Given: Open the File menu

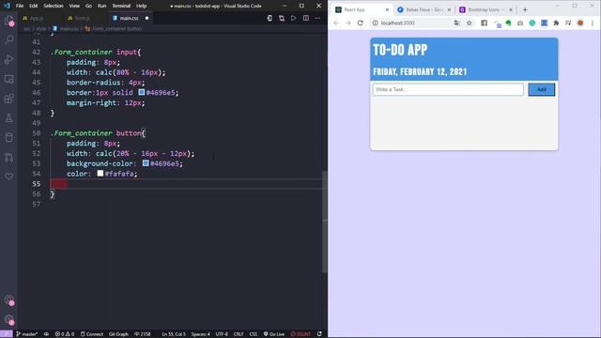Looking at the screenshot, I should click(x=20, y=6).
